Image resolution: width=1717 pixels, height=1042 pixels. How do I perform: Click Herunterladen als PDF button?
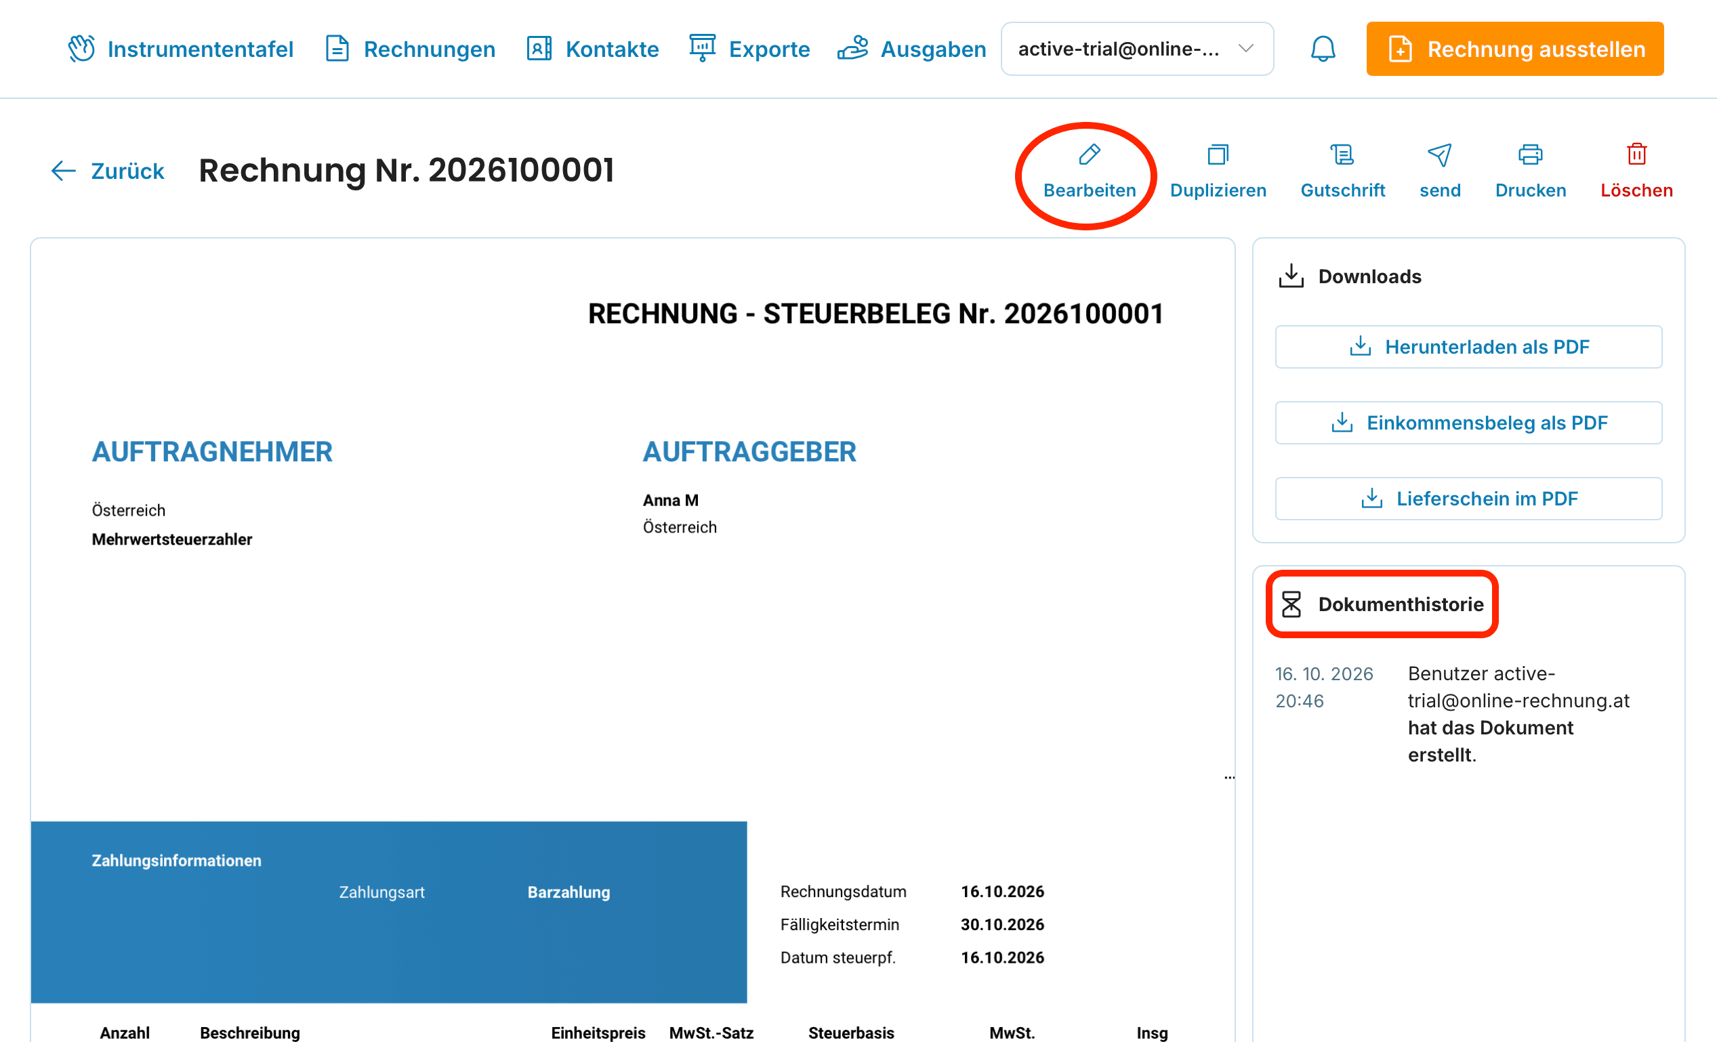pyautogui.click(x=1468, y=347)
